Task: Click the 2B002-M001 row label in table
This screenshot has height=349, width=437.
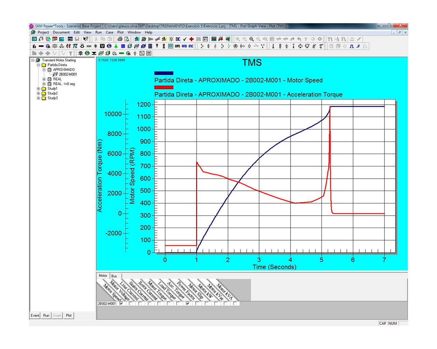Action: tap(107, 304)
